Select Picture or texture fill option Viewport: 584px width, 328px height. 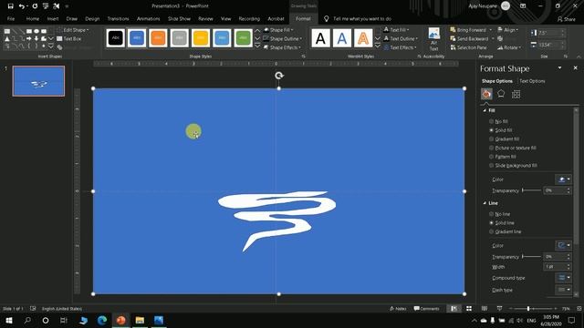[513, 148]
